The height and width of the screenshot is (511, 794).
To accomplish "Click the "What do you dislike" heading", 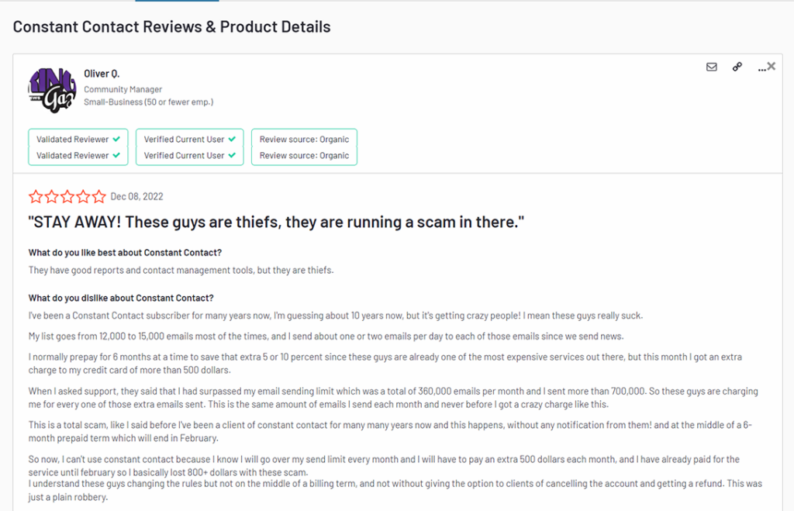I will (121, 299).
